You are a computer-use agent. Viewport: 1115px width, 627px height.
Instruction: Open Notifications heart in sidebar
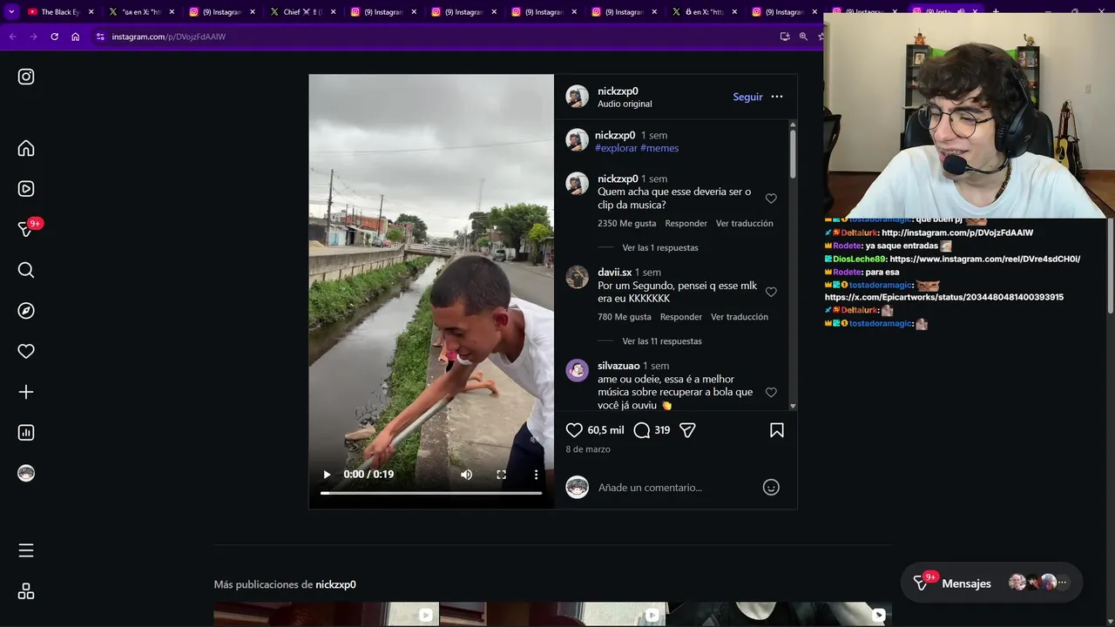[26, 351]
